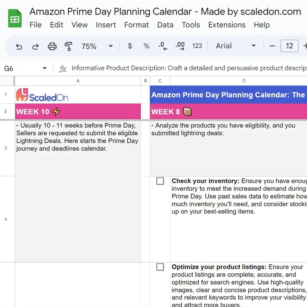Select column C header

point(160,81)
